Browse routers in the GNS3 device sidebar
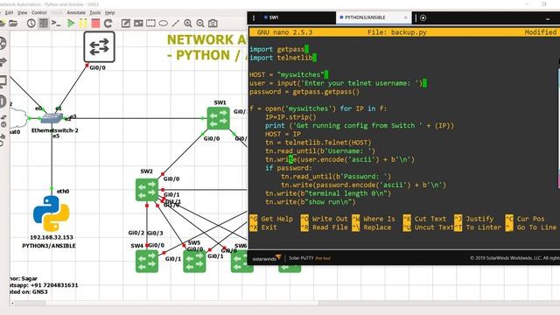This screenshot has width=560, height=315. tap(2, 43)
